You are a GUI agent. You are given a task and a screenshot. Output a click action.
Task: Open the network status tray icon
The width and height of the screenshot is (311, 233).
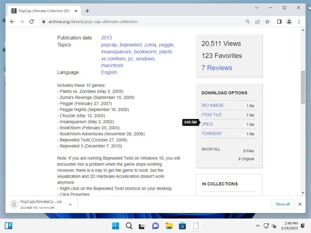pos(266,226)
